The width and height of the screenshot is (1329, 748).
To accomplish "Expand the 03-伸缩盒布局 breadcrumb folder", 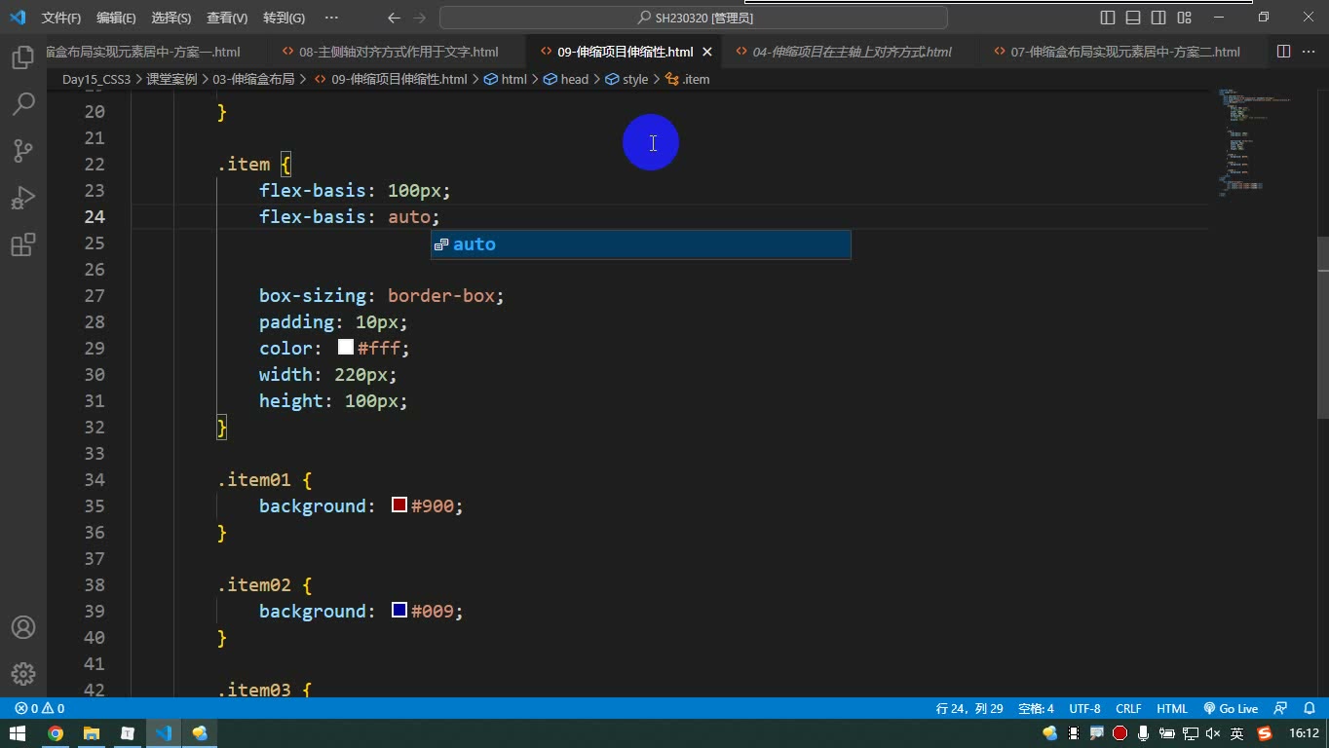I will coord(253,79).
